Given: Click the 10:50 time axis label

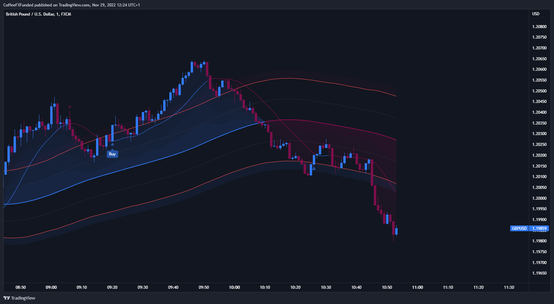Looking at the screenshot, I should tap(387, 287).
